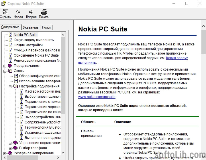The height and width of the screenshot is (160, 206).
Task: Click the closed book icon of Перед началом
Action: pyautogui.click(x=10, y=65)
